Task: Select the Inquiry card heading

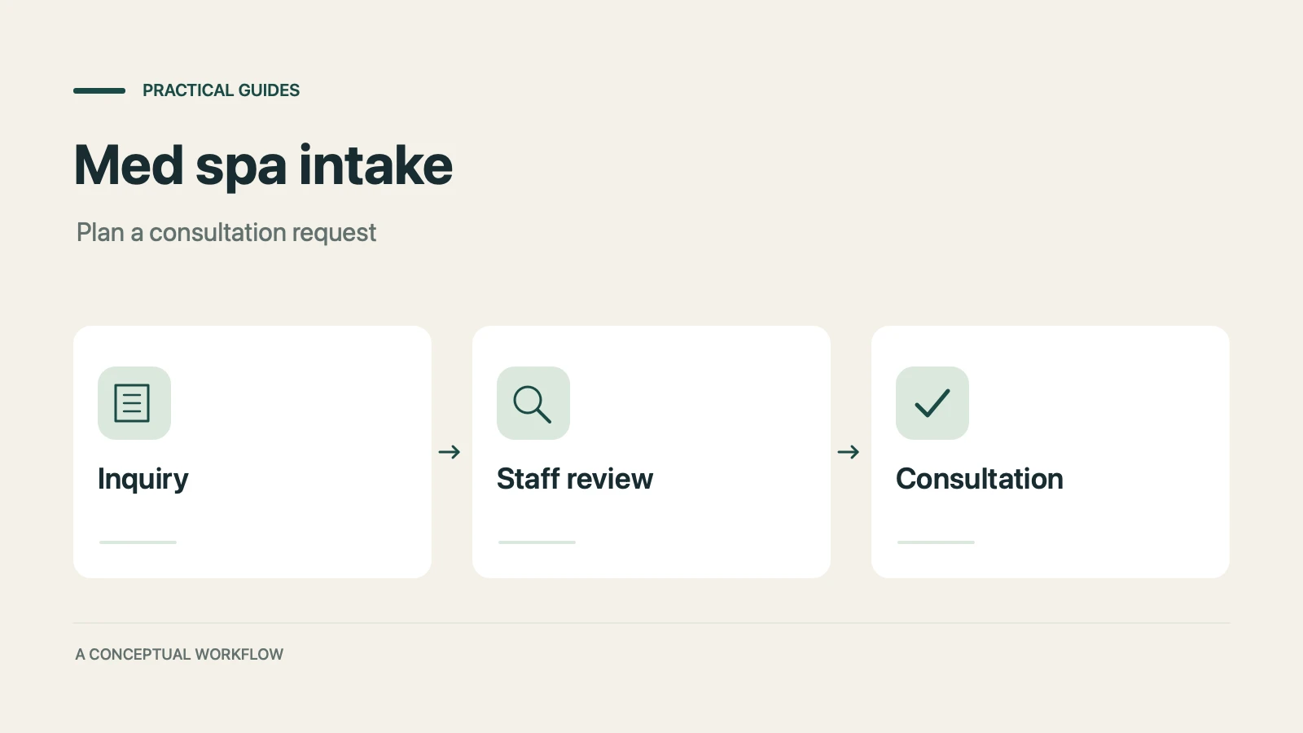Action: click(x=143, y=479)
